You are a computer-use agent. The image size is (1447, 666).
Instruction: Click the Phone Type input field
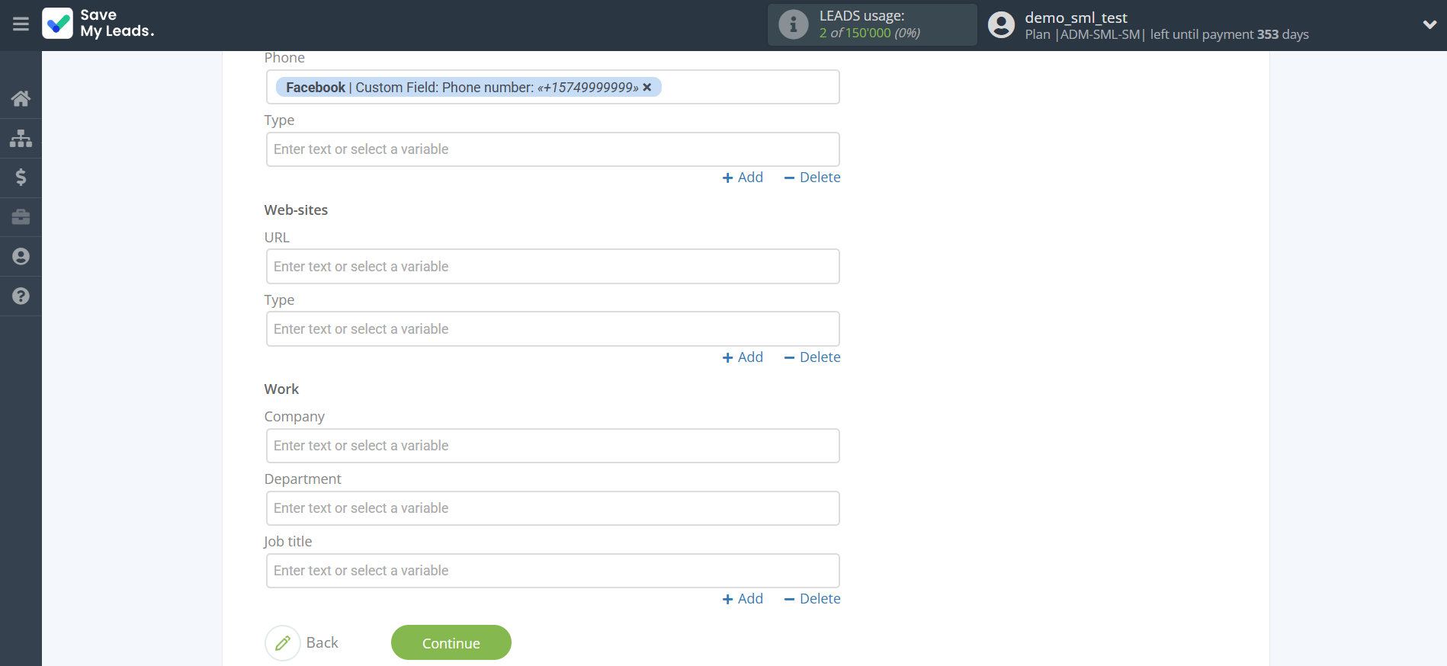tap(552, 149)
